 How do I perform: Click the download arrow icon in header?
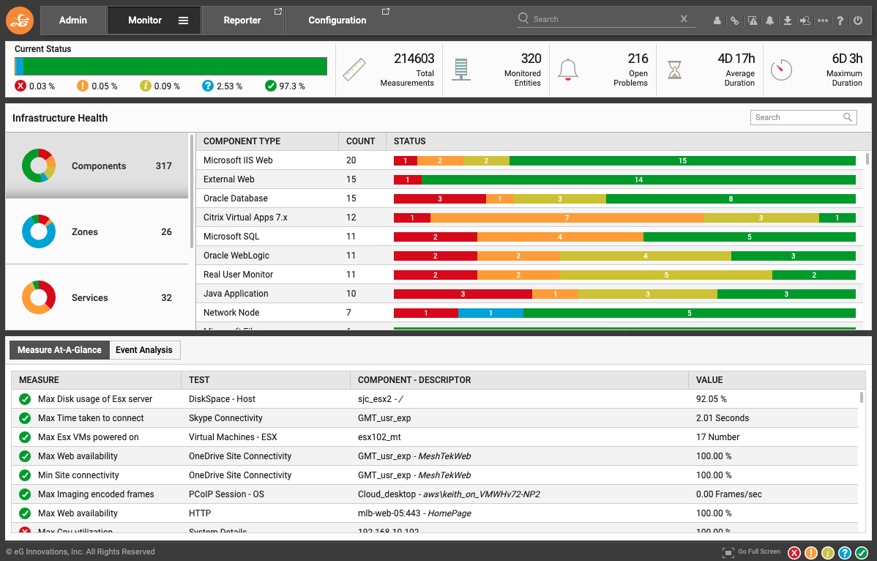pyautogui.click(x=787, y=21)
